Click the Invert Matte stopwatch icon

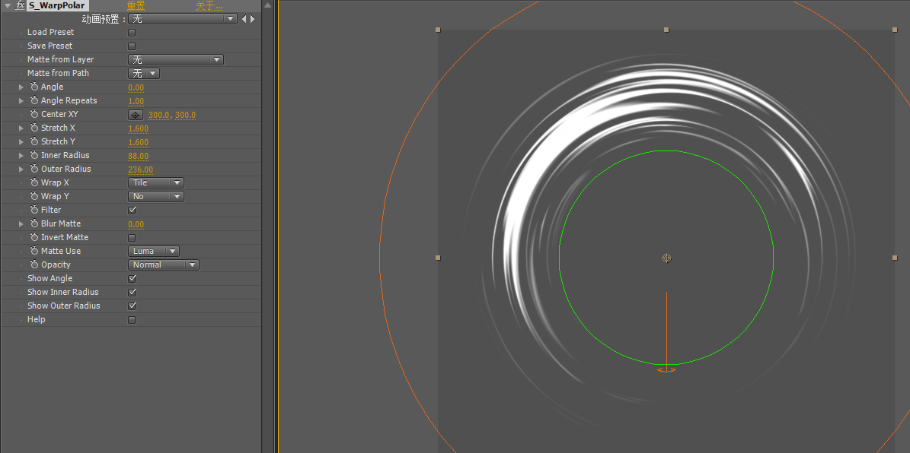pyautogui.click(x=34, y=237)
